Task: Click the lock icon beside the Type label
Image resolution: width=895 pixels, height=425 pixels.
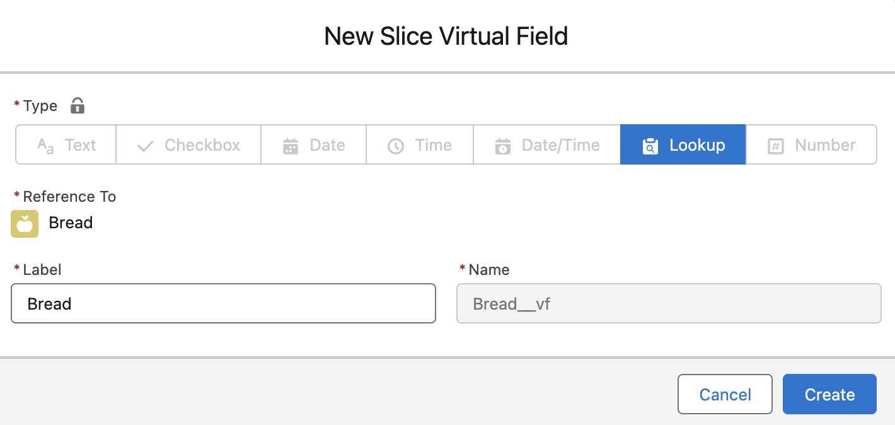Action: click(77, 106)
